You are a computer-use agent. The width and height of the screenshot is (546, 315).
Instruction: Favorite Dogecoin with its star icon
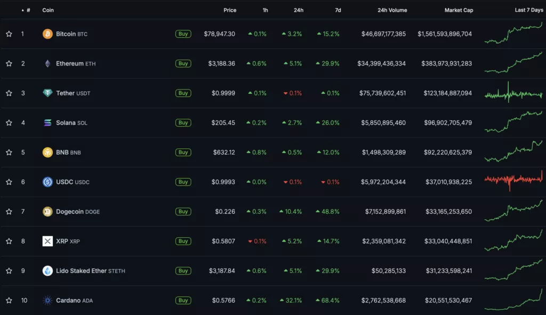coord(9,211)
